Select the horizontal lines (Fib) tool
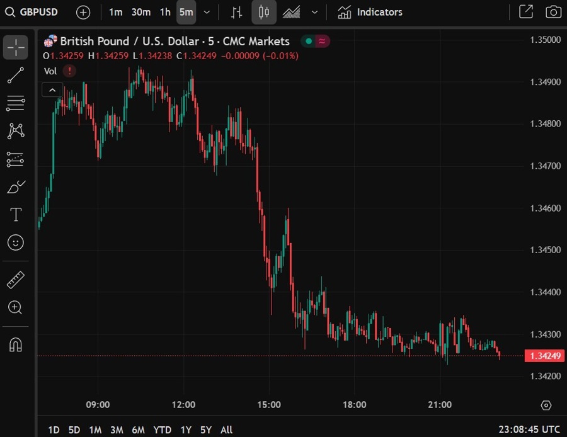 pos(16,103)
